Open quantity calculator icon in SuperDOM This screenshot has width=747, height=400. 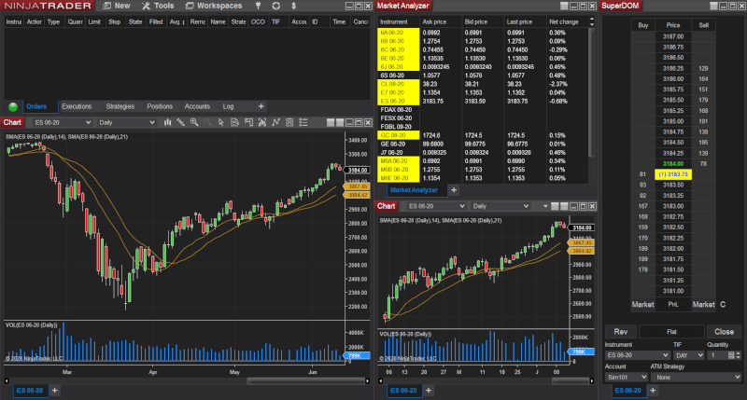click(738, 355)
